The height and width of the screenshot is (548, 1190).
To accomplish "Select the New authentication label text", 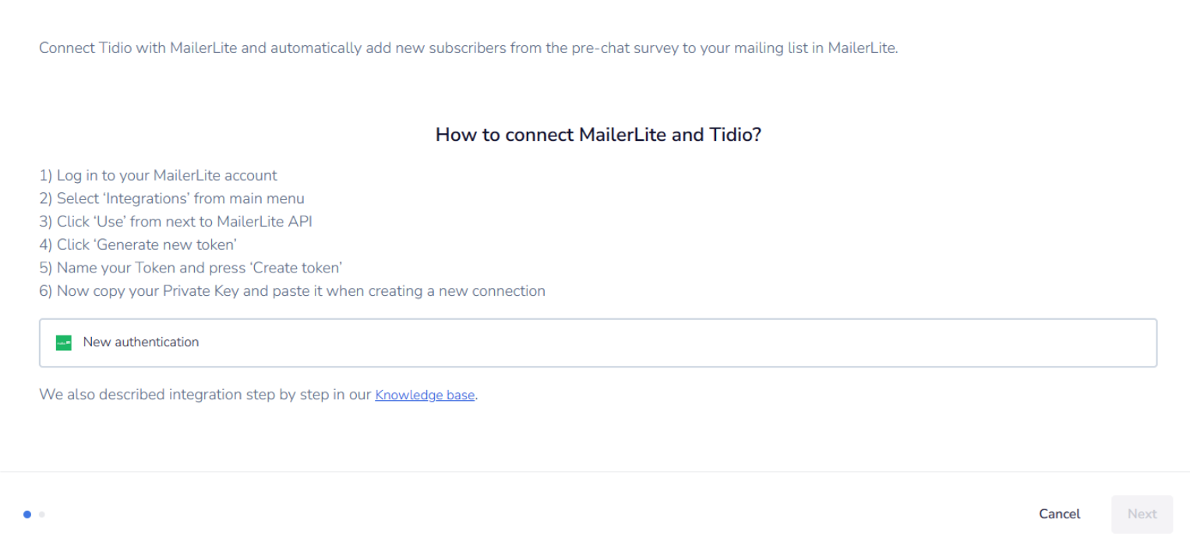I will [141, 342].
